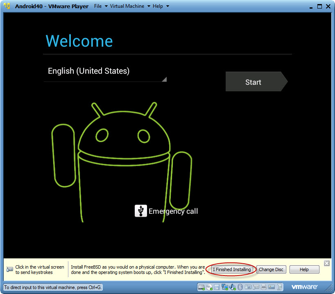Image resolution: width=335 pixels, height=294 pixels.
Task: Click the CD/DVD drive device icon
Action: (209, 287)
